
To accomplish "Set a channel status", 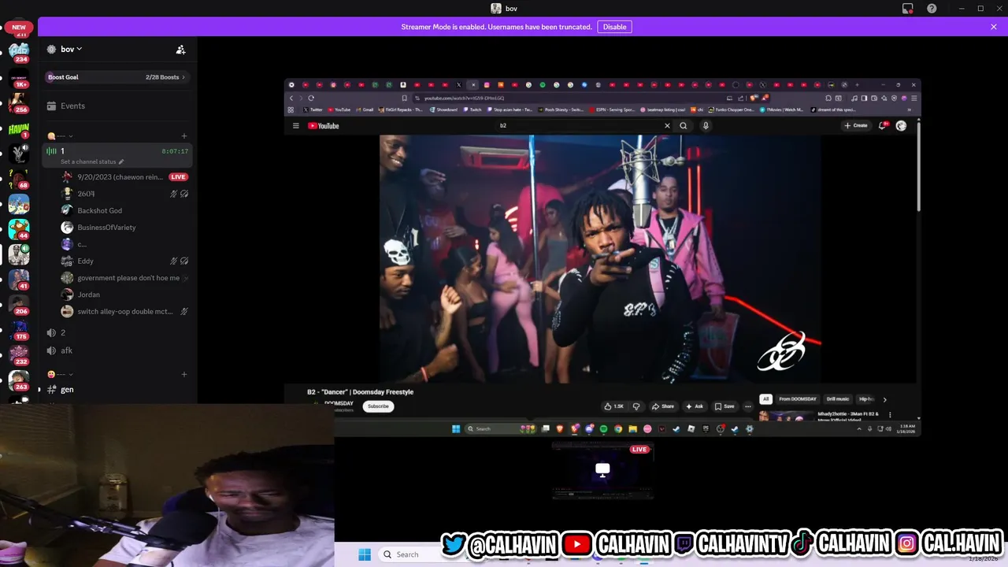I will tap(92, 161).
